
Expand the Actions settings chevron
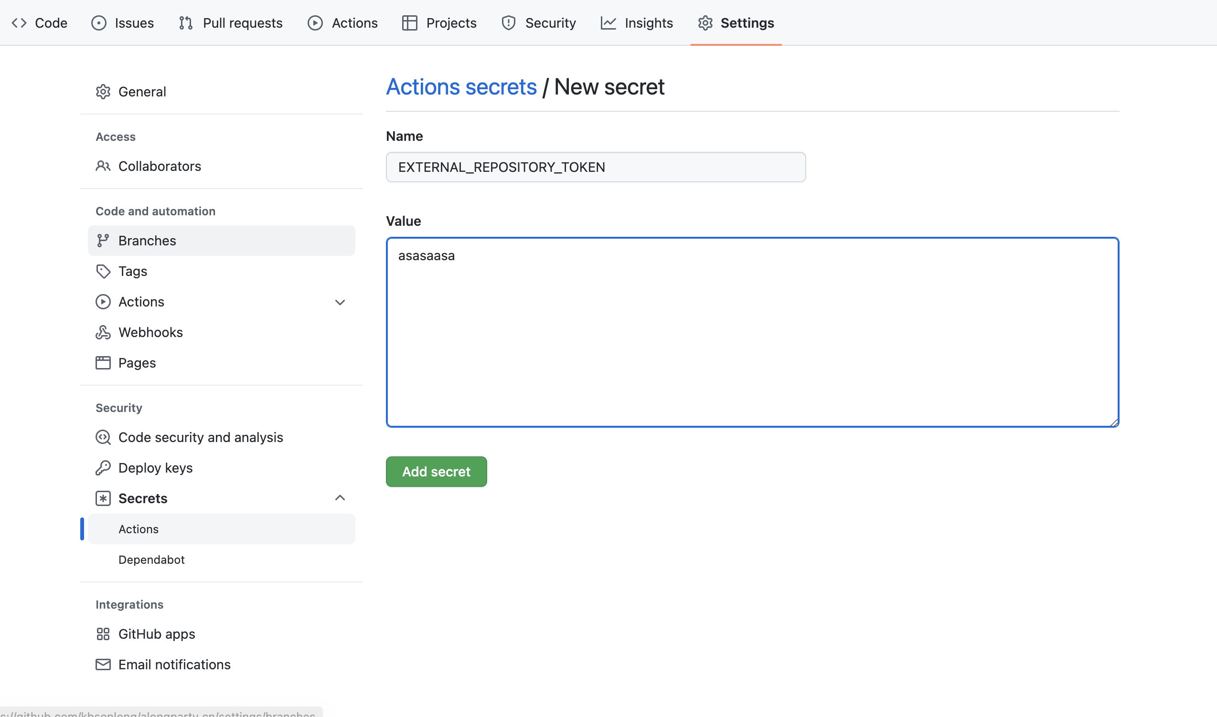tap(340, 303)
